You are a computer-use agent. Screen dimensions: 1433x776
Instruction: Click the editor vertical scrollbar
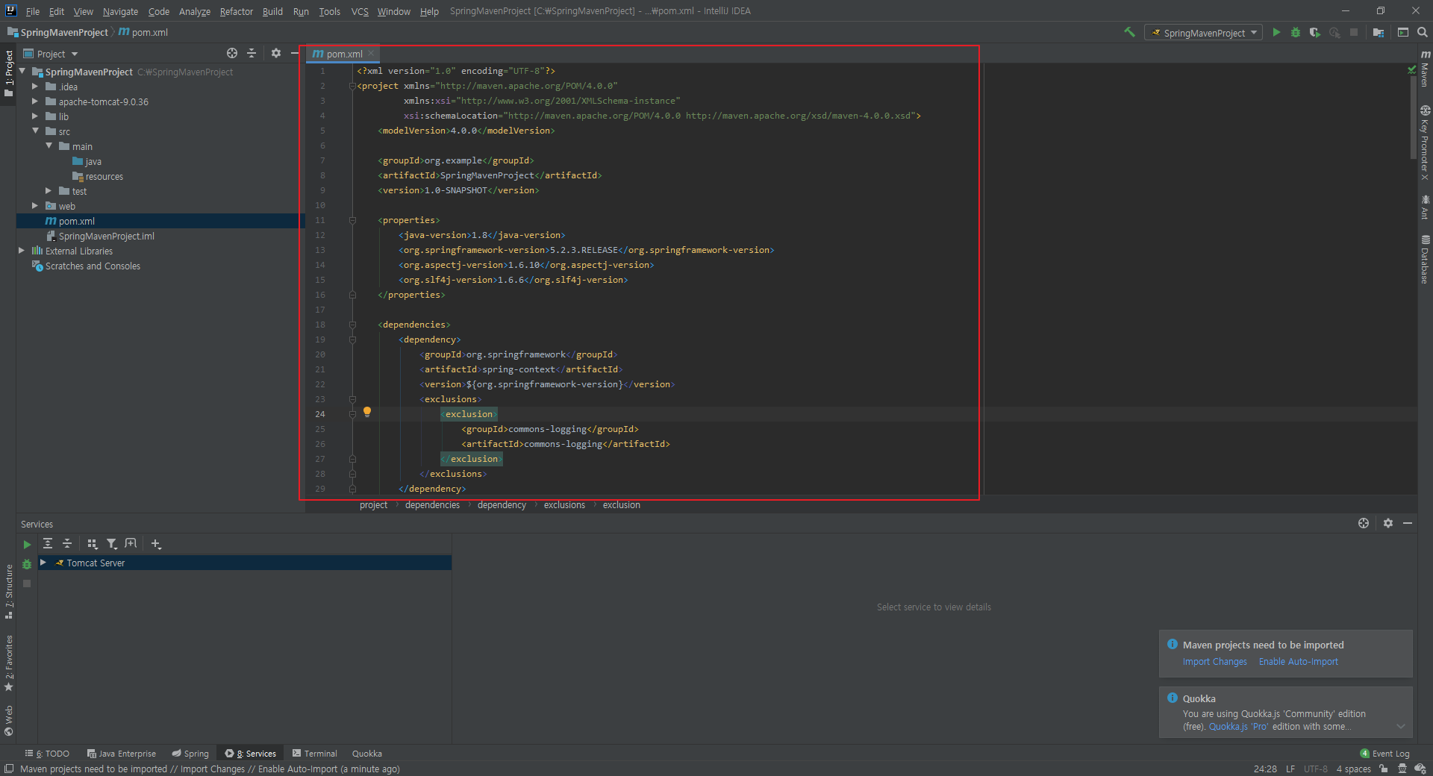[1413, 119]
